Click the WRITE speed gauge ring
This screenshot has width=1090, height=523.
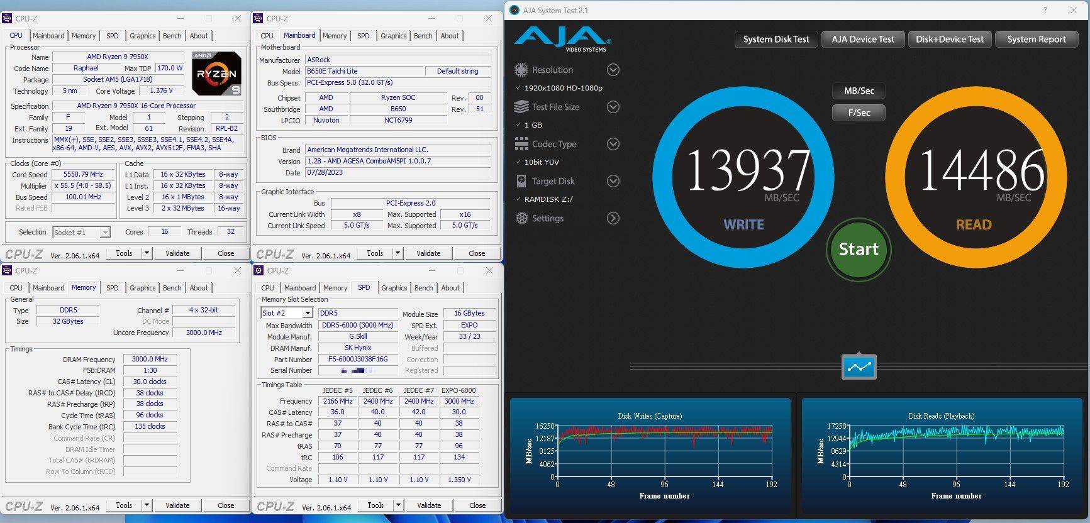(x=744, y=177)
